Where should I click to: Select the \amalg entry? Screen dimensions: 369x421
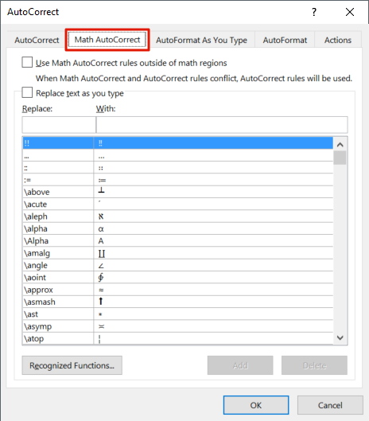(x=178, y=253)
